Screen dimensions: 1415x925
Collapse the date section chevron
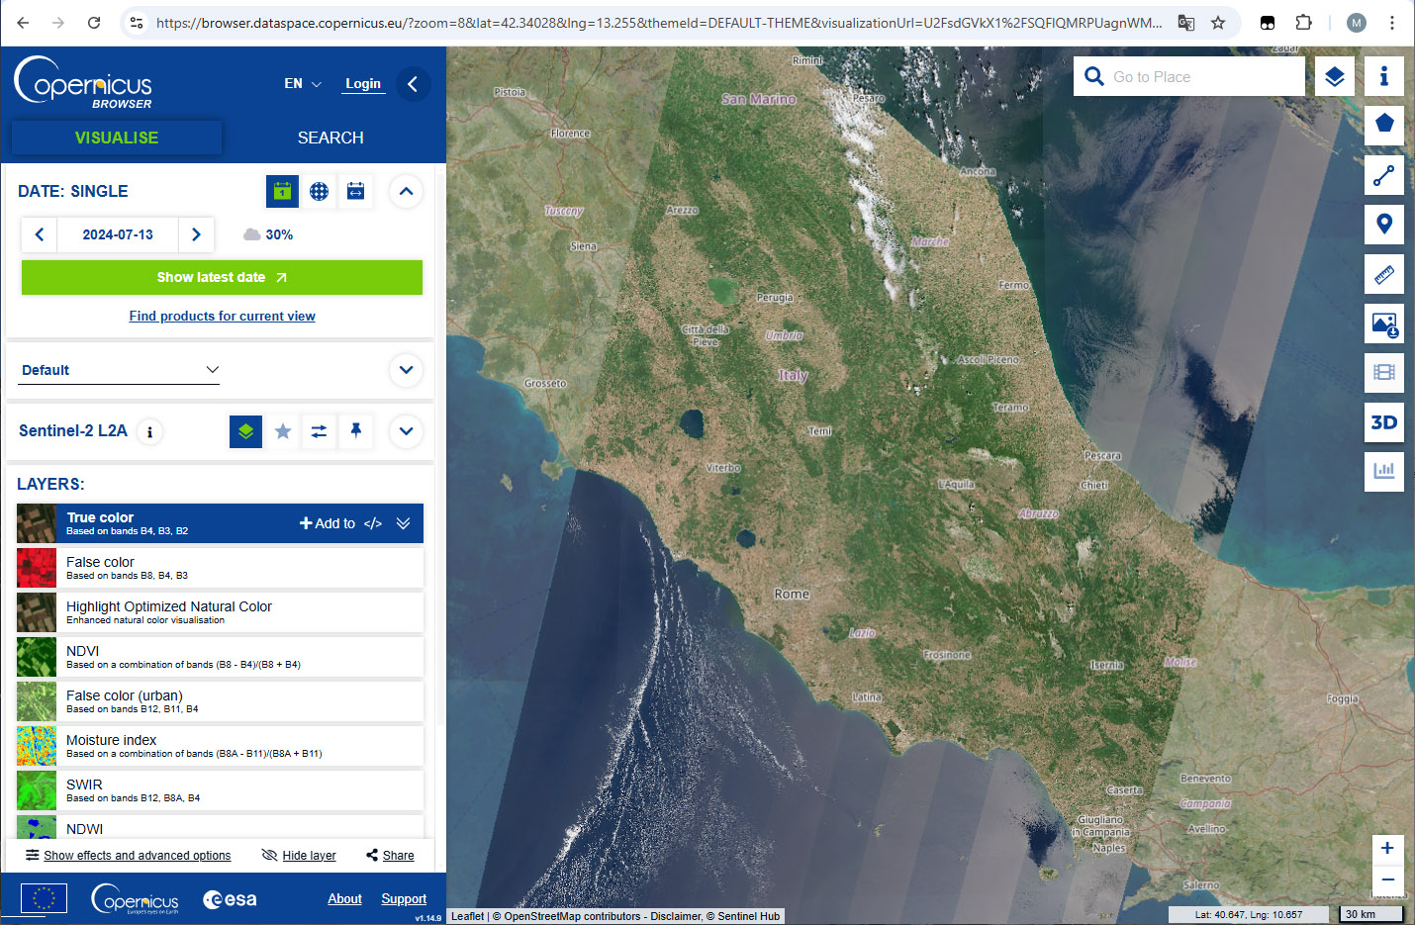[406, 191]
